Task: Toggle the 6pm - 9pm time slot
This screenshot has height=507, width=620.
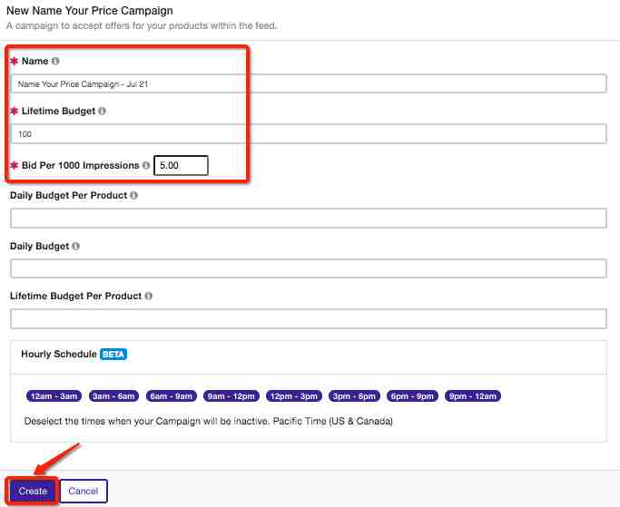Action: point(412,396)
